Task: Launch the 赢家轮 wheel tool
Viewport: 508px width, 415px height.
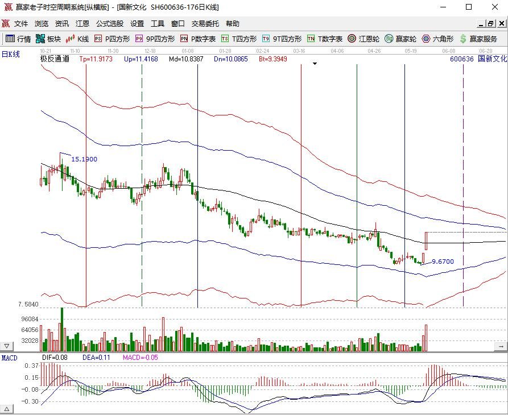Action: (x=400, y=39)
